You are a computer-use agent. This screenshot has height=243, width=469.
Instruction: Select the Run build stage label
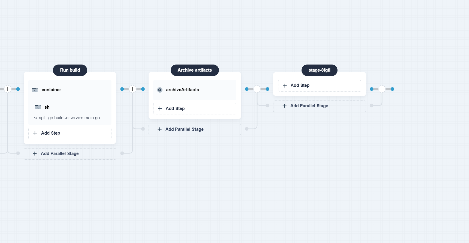coord(70,70)
